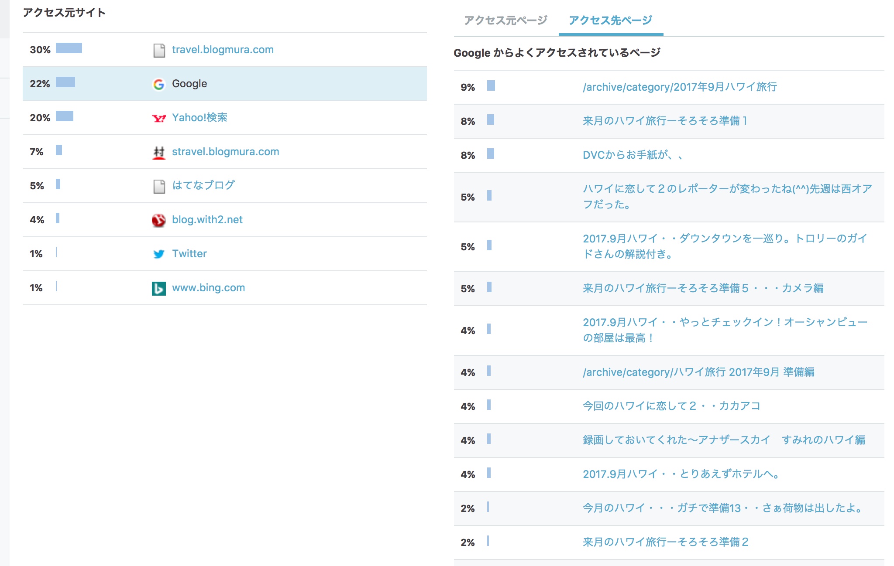894x566 pixels.
Task: Open the ハワイ旅行 2017年9月 準備編 category link
Action: tap(698, 372)
